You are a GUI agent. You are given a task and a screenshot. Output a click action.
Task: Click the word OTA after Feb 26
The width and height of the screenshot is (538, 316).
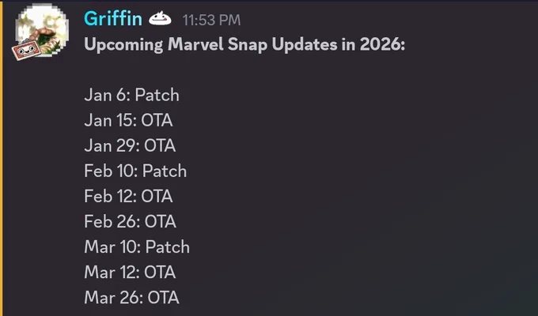161,222
